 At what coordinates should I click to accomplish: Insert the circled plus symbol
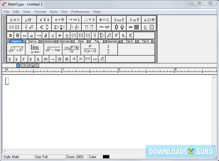(67, 59)
